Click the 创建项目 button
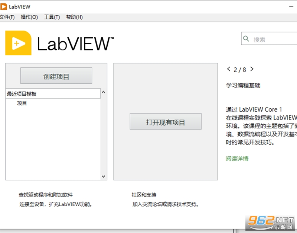Screen dimensions: 297x233 click(56, 76)
